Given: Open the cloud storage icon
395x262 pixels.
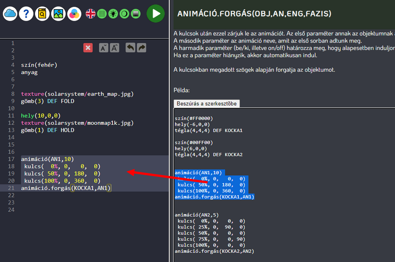Looking at the screenshot, I should [10, 14].
